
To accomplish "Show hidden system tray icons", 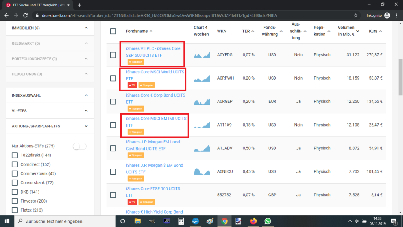I will tap(350, 221).
